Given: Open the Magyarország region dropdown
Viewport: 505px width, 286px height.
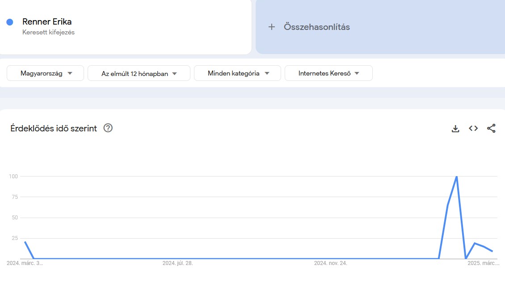Looking at the screenshot, I should click(45, 73).
